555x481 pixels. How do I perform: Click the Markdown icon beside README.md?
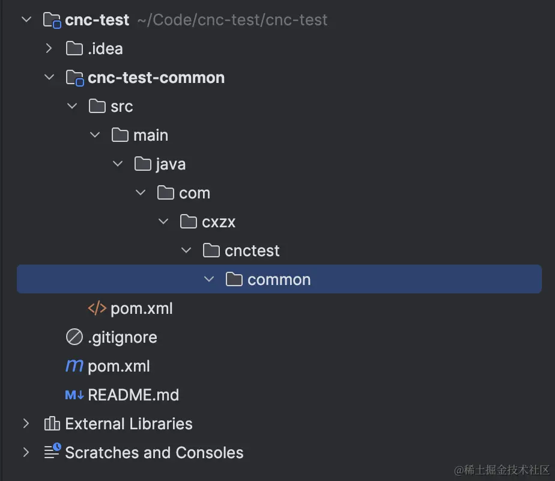(x=74, y=395)
